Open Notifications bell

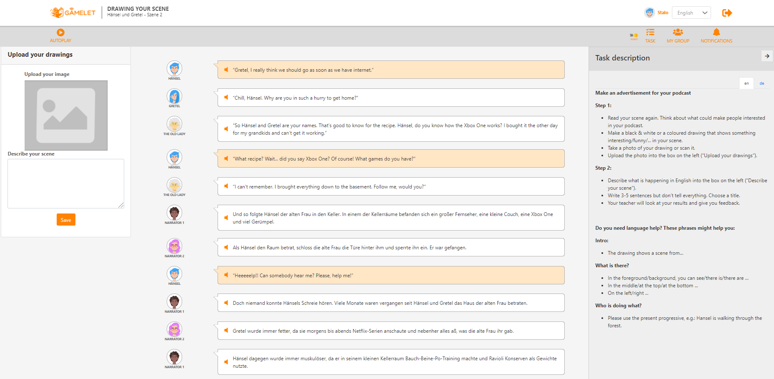716,35
